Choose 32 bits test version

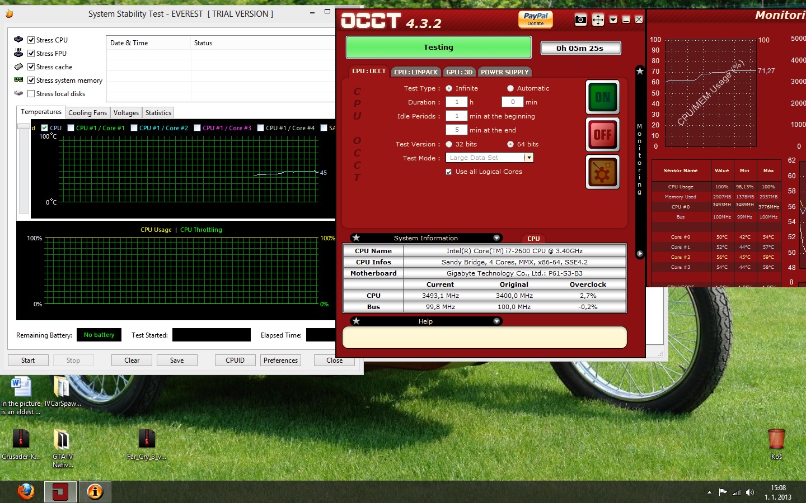pos(449,144)
